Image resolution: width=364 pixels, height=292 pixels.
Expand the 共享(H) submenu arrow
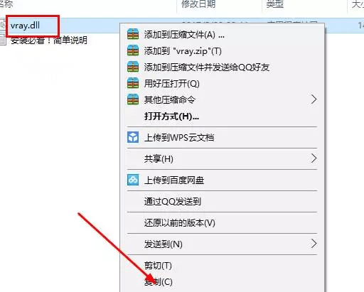click(x=314, y=158)
